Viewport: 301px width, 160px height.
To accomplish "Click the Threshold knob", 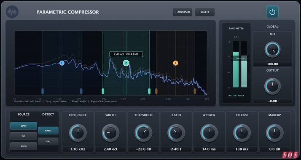I will 143,133.
